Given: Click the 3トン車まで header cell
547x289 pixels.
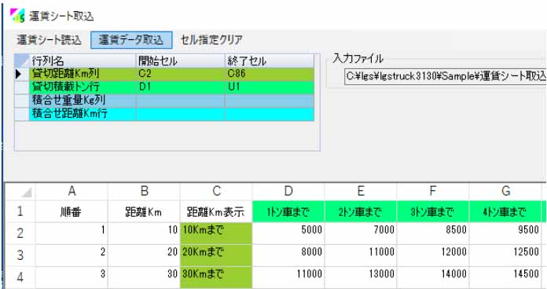Looking at the screenshot, I should point(432,211).
